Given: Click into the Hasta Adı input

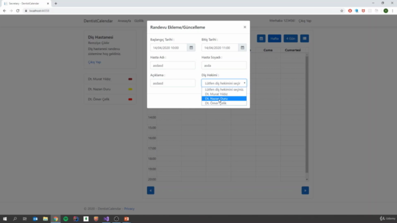Looking at the screenshot, I should click(172, 66).
